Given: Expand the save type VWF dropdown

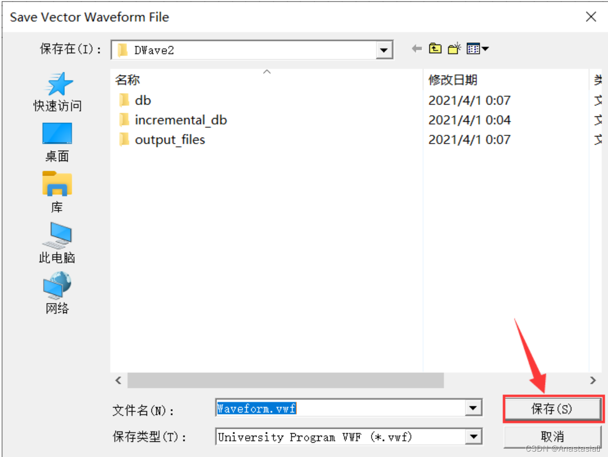Looking at the screenshot, I should [473, 437].
